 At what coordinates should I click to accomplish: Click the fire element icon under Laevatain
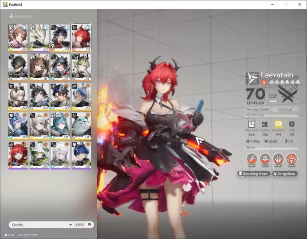click(x=264, y=82)
